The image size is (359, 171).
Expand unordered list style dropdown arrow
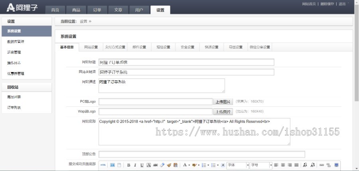coord(217,165)
